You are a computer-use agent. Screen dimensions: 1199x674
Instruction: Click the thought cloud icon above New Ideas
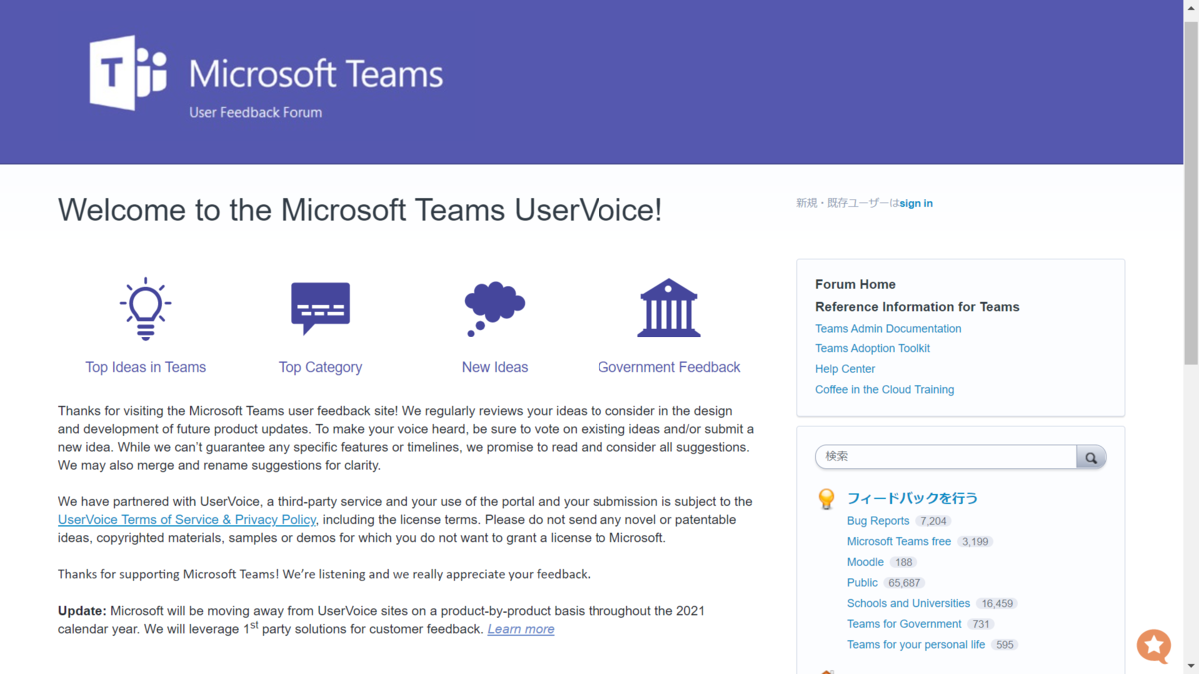coord(495,309)
